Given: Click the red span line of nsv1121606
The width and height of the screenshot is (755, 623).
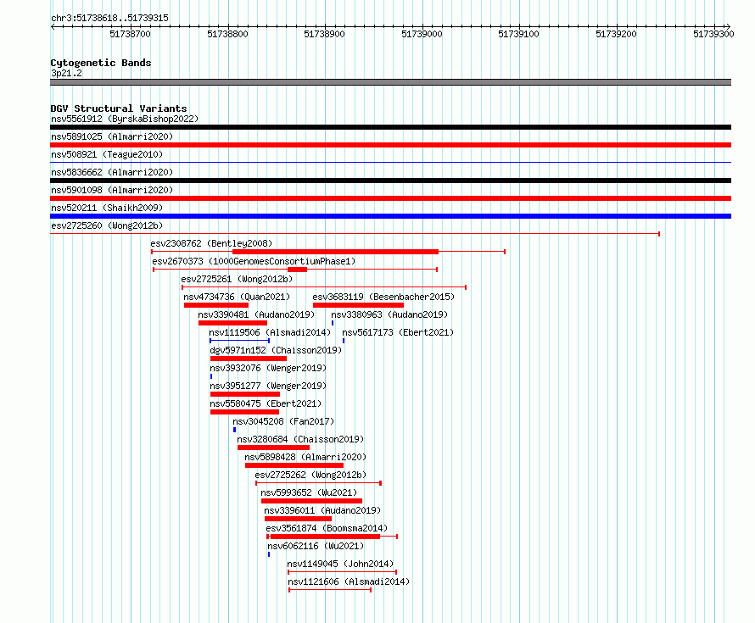Looking at the screenshot, I should pos(330,590).
